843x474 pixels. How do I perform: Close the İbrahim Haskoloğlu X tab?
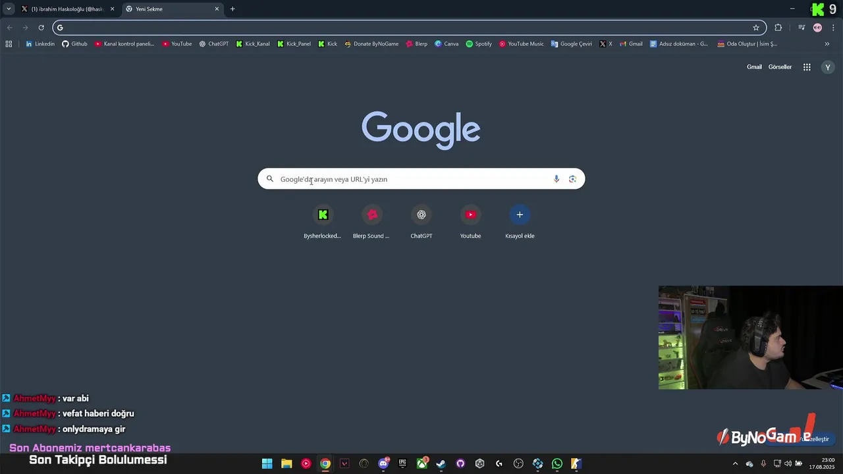[112, 9]
